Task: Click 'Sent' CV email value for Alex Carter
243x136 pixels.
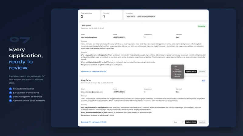Action: [x=178, y=92]
